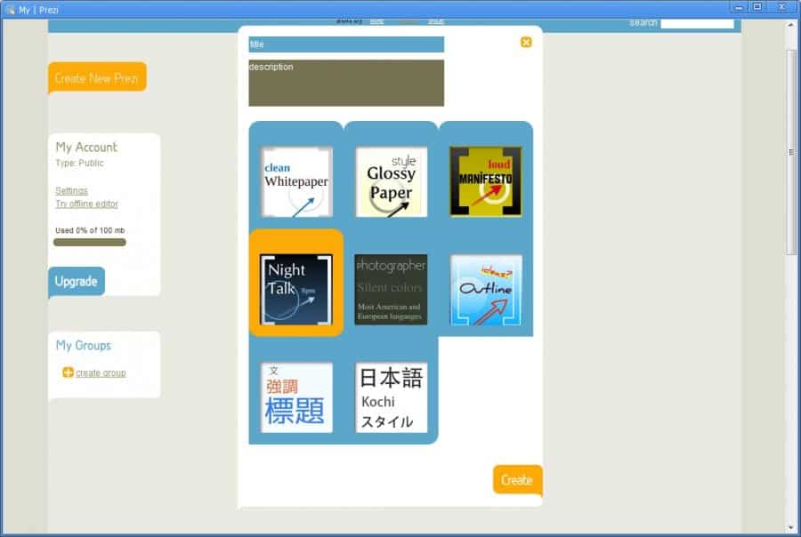Open the Settings link
This screenshot has height=537, width=801.
71,190
